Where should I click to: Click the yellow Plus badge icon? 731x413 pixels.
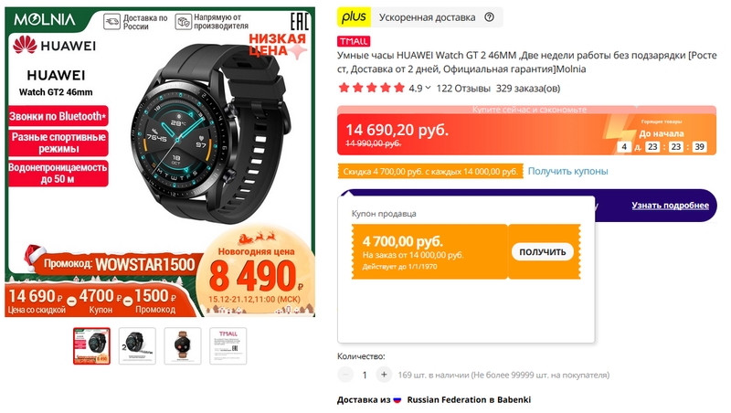click(354, 17)
